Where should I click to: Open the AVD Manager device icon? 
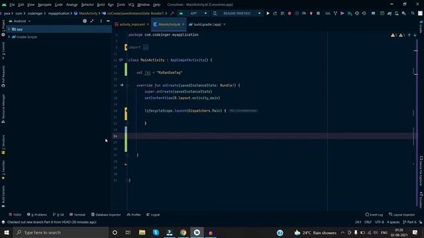(397, 13)
